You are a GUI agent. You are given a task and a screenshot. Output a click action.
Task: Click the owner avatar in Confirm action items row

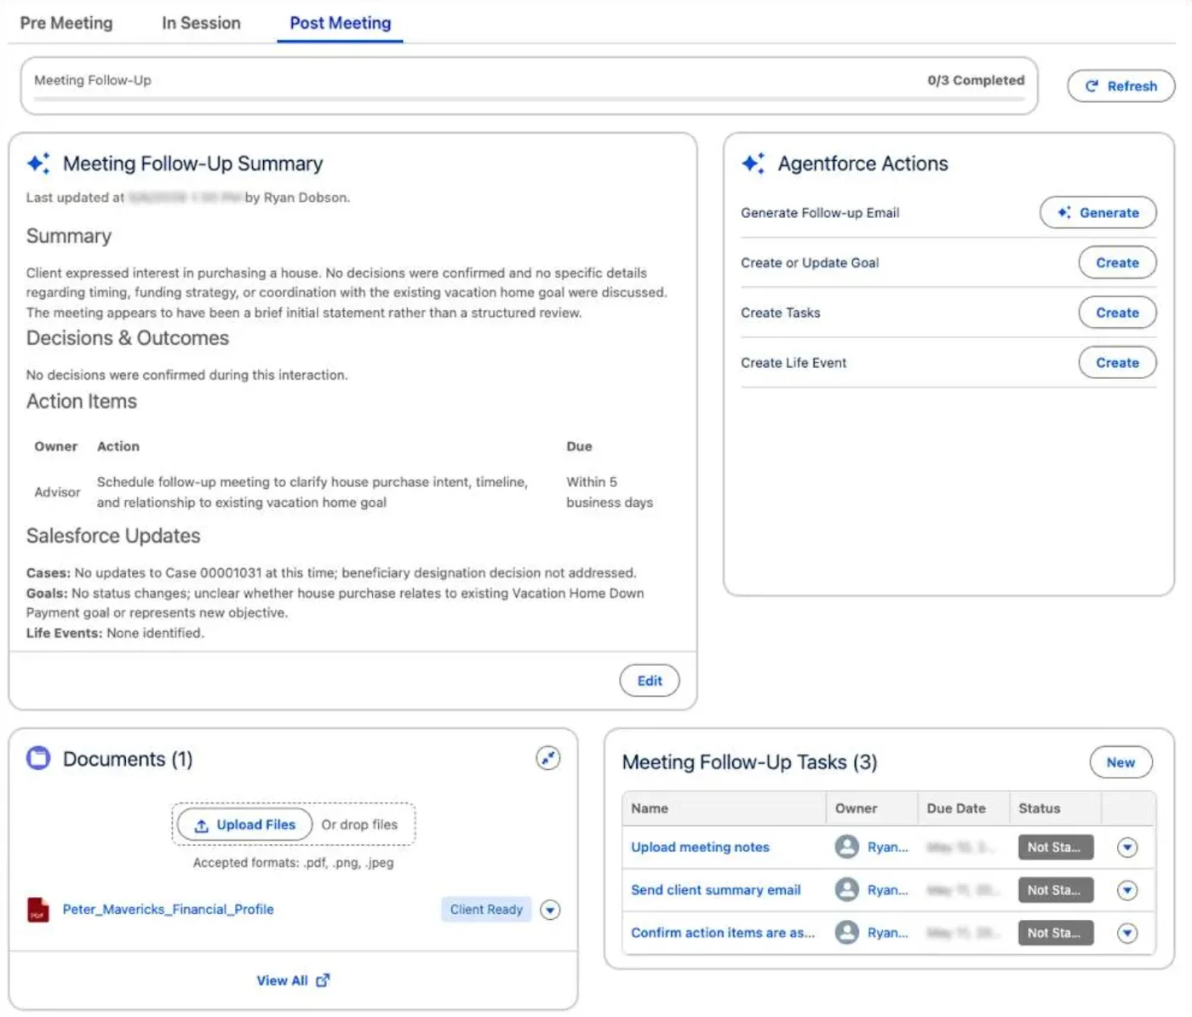pos(847,933)
